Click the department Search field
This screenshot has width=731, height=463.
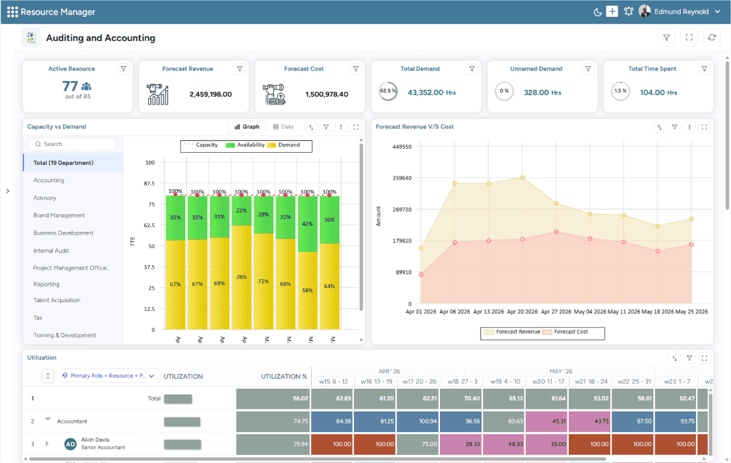pyautogui.click(x=72, y=144)
